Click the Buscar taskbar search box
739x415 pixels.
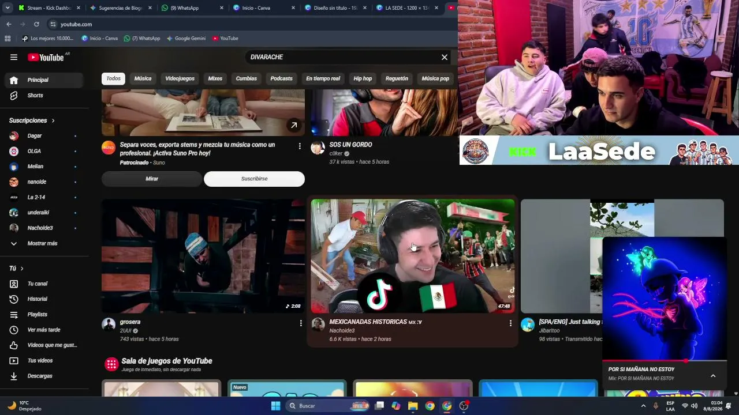pos(328,406)
